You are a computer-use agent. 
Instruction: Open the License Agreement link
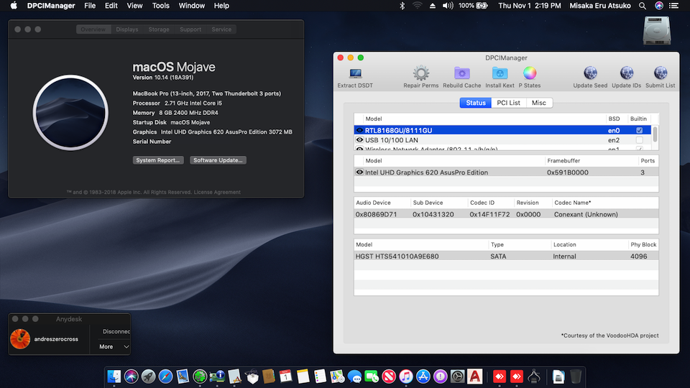217,193
